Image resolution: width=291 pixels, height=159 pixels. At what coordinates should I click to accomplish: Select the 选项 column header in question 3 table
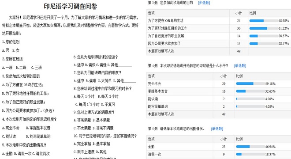[151, 13]
